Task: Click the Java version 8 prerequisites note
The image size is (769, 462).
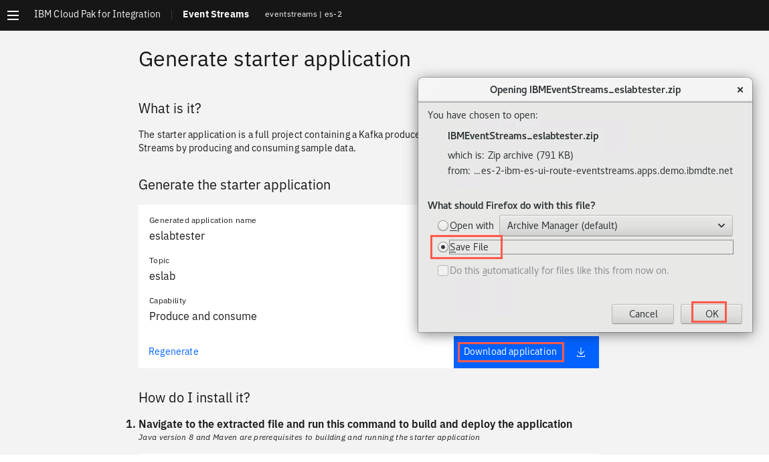Action: 309,437
